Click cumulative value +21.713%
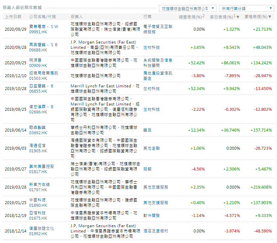This screenshot has height=243, width=277. click(x=262, y=29)
